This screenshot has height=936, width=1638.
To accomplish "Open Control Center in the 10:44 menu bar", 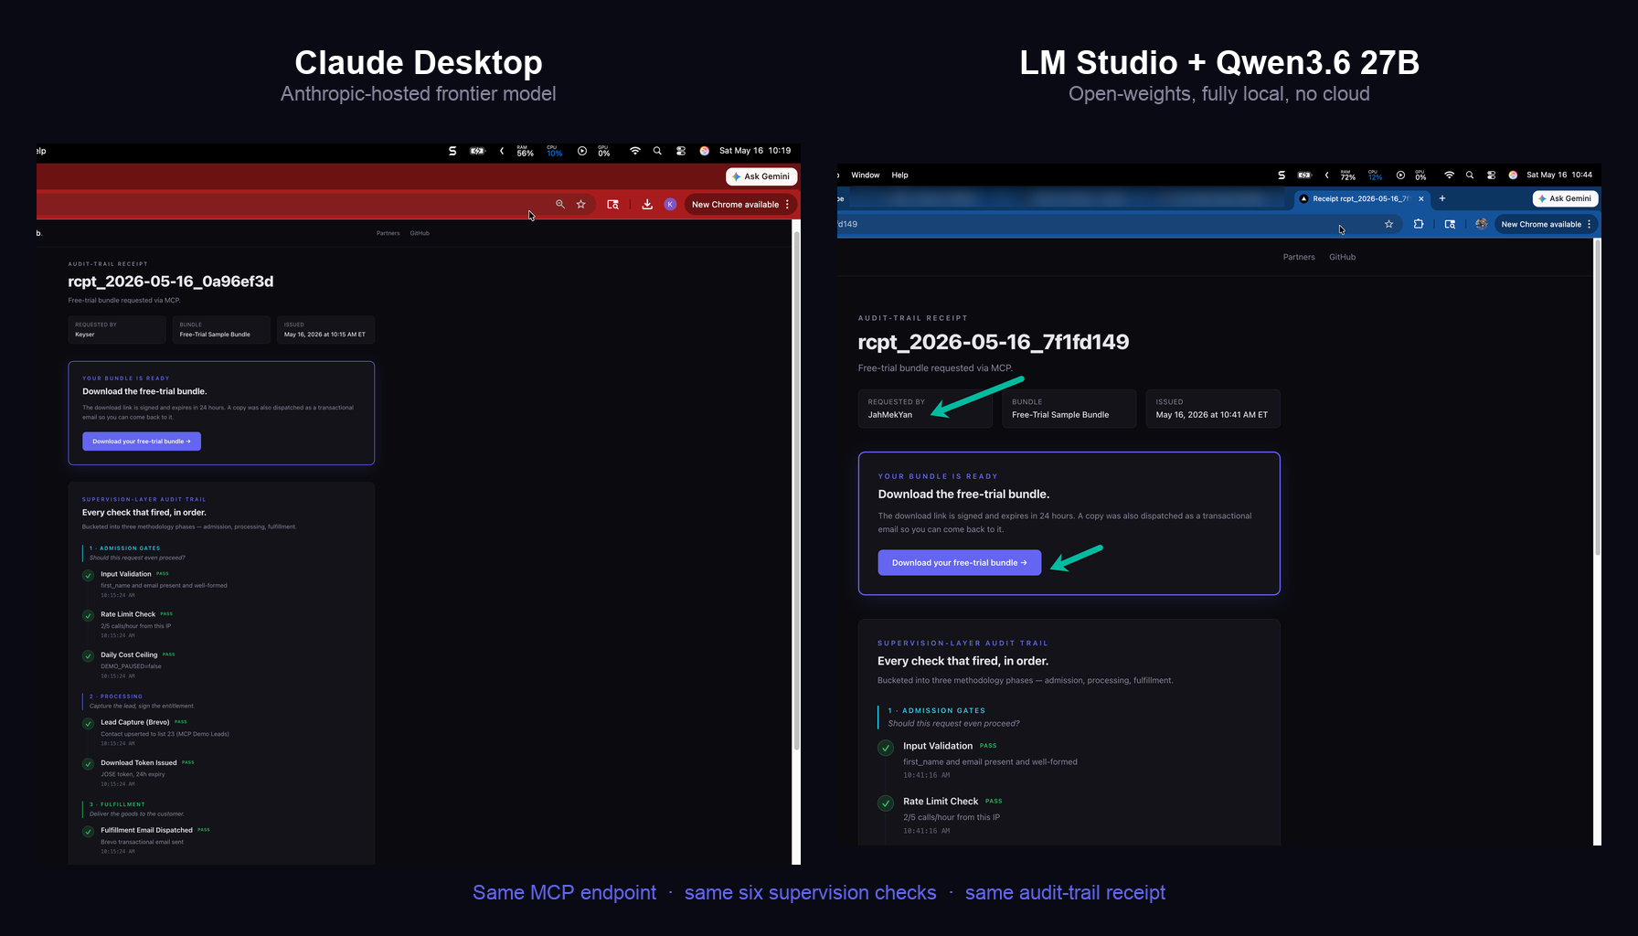I will click(1491, 175).
